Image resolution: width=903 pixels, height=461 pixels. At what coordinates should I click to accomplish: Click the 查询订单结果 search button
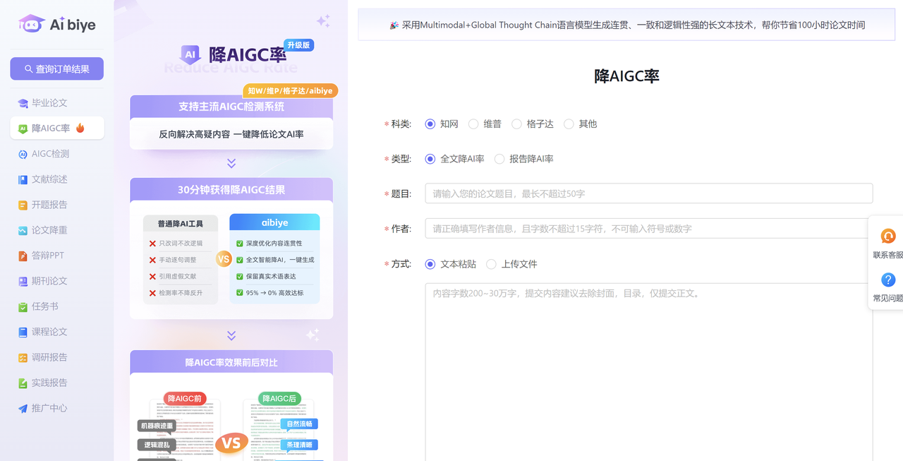pyautogui.click(x=57, y=68)
